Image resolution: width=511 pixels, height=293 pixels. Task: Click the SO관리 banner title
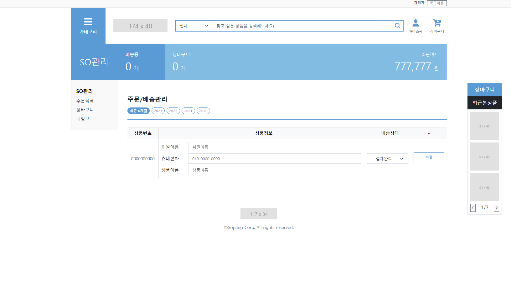click(94, 62)
